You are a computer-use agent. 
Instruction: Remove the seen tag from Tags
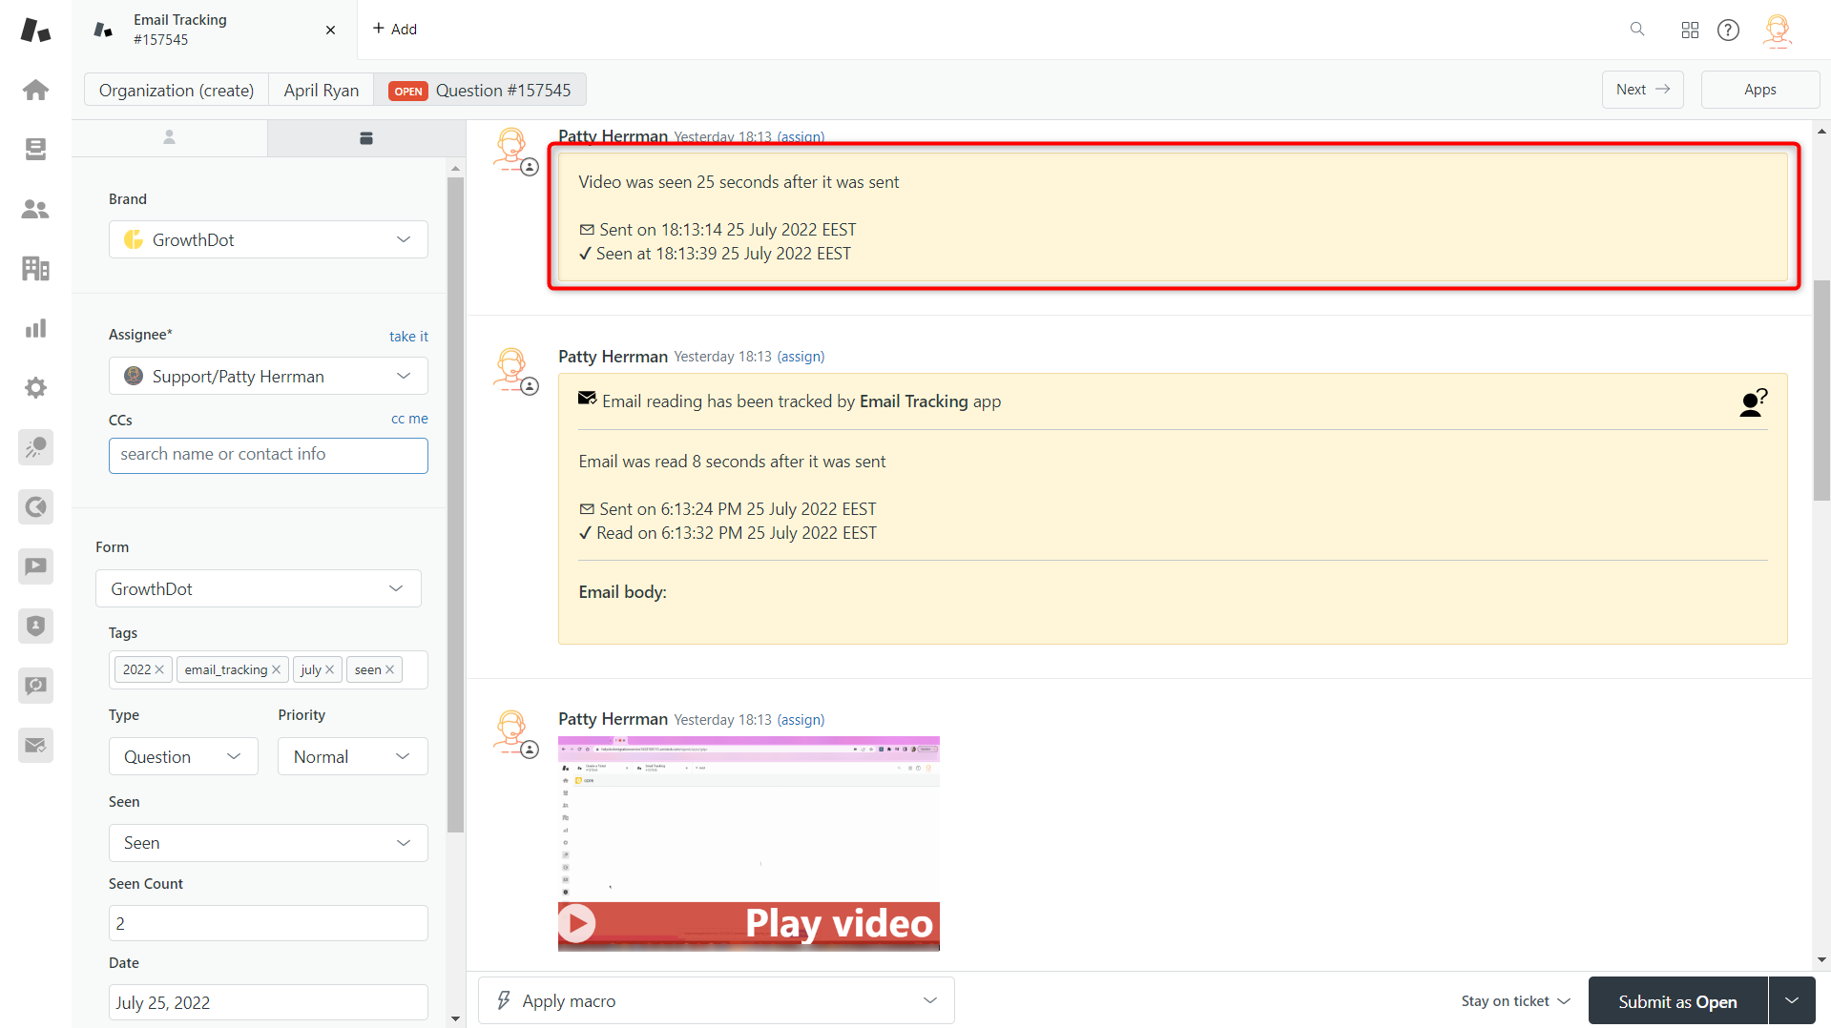tap(389, 669)
